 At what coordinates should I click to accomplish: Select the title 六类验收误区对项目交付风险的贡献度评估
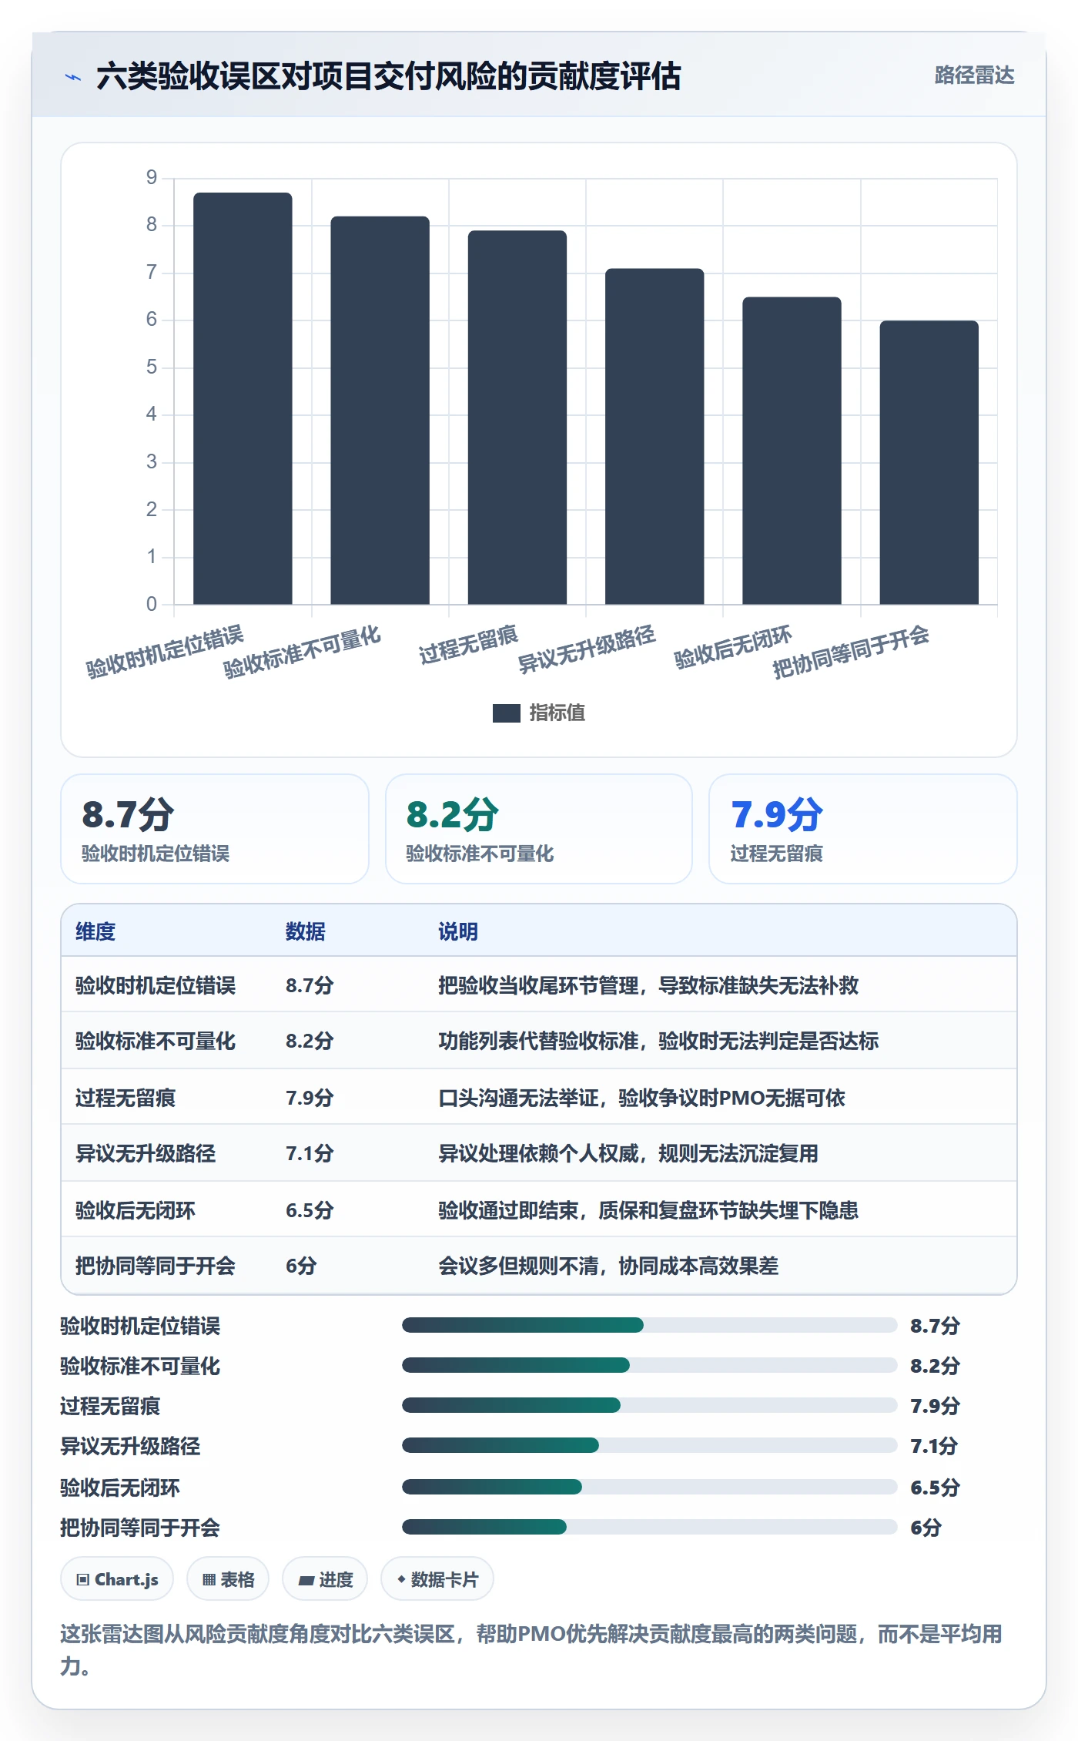coord(389,76)
